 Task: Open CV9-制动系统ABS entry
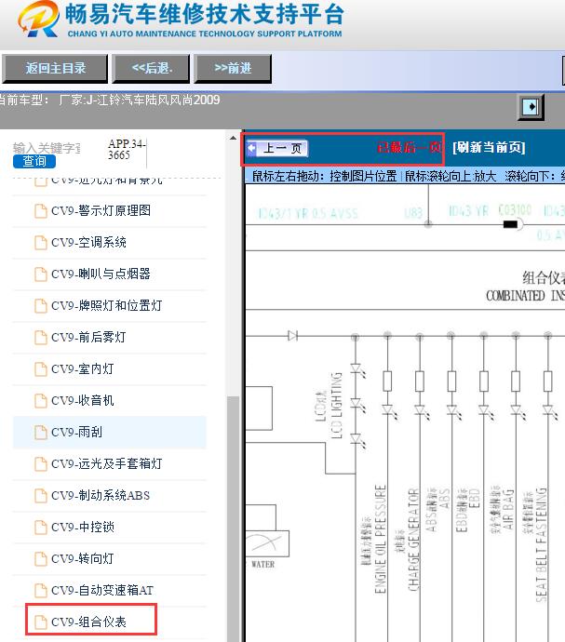pos(101,495)
